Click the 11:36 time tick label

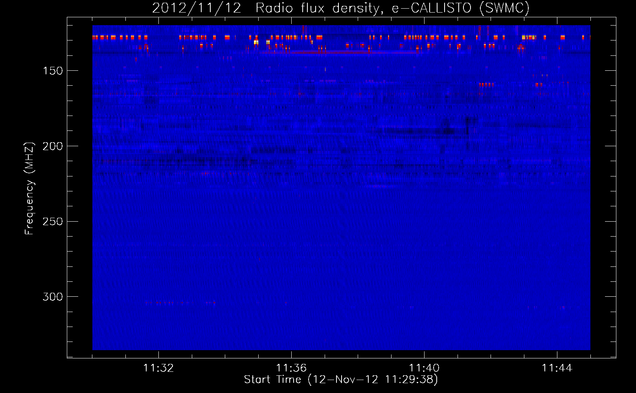(x=291, y=368)
